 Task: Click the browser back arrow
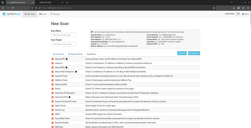coord(3,8)
